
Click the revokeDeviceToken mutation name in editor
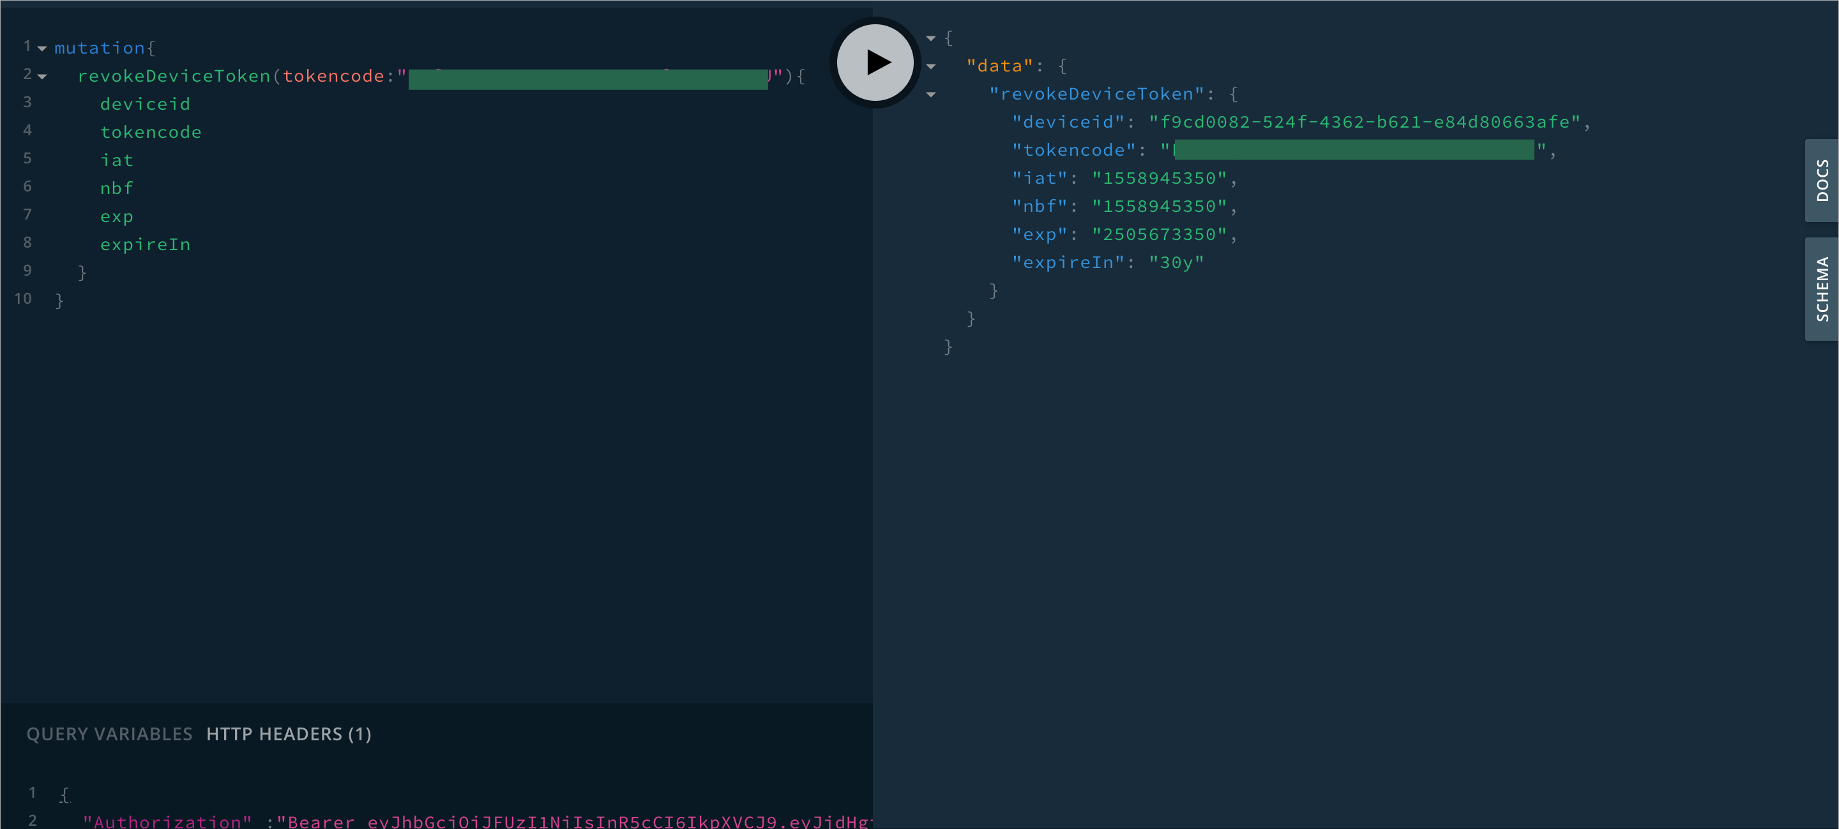174,77
